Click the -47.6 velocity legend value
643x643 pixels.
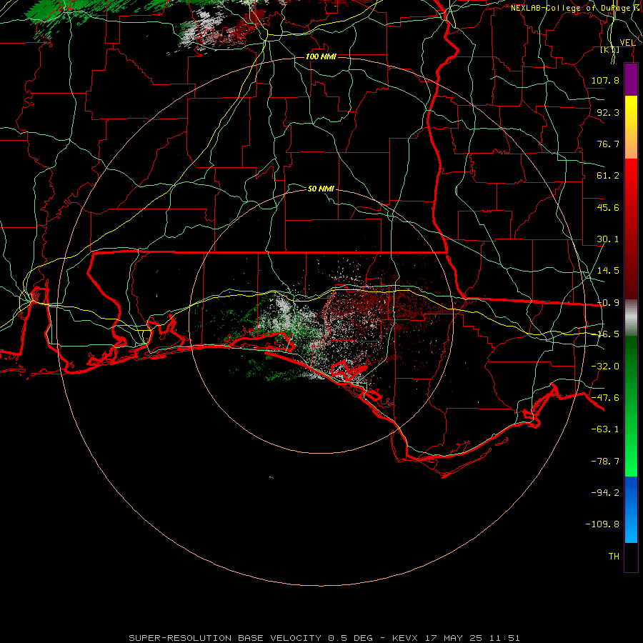(605, 398)
